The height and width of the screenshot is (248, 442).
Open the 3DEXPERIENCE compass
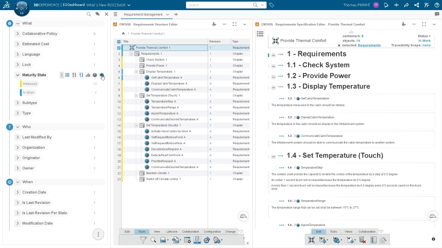pos(22,8)
